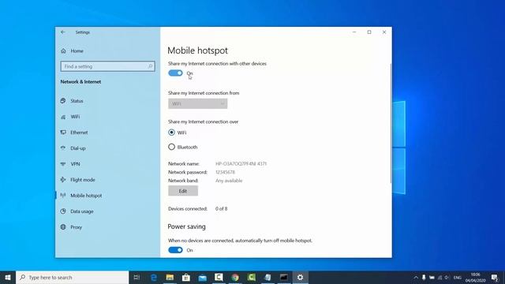Click the Ethernet monitor icon
505x284 pixels.
point(63,133)
